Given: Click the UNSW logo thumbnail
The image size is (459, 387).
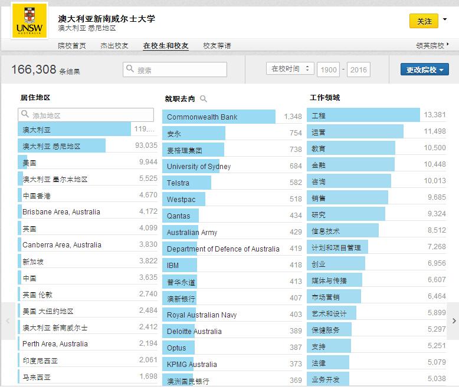Looking at the screenshot, I should pos(29,21).
